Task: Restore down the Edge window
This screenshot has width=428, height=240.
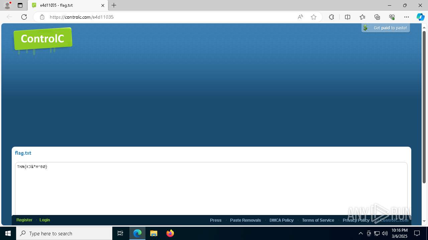Action: (x=405, y=5)
